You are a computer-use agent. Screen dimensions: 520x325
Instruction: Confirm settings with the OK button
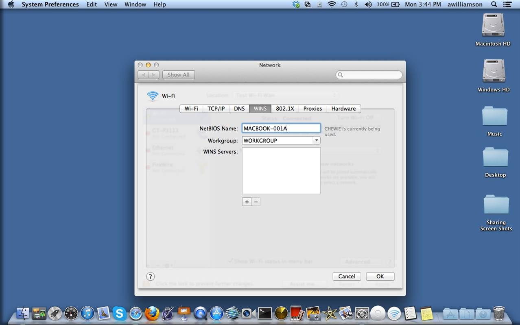tap(380, 276)
